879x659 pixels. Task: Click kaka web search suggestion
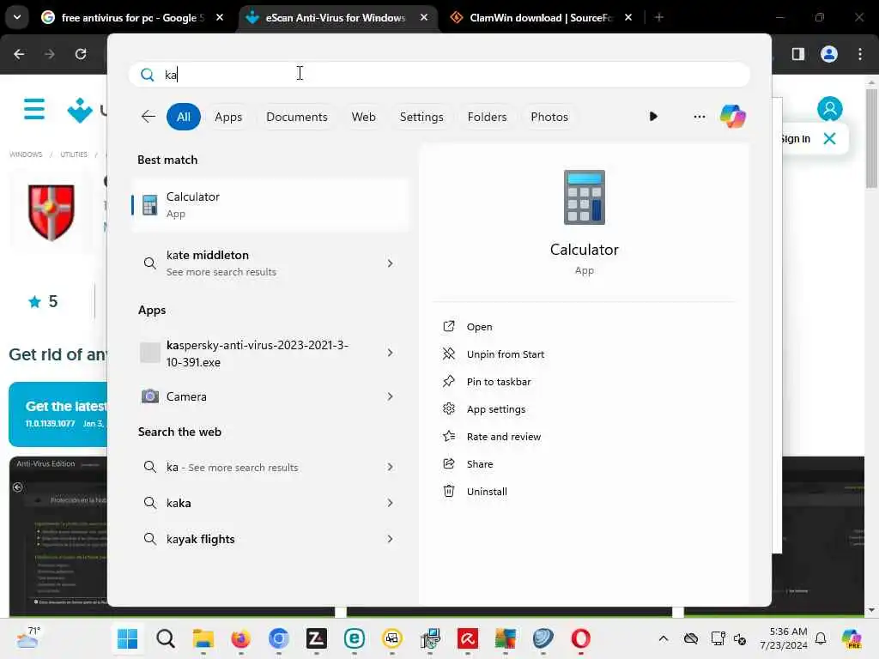270,503
